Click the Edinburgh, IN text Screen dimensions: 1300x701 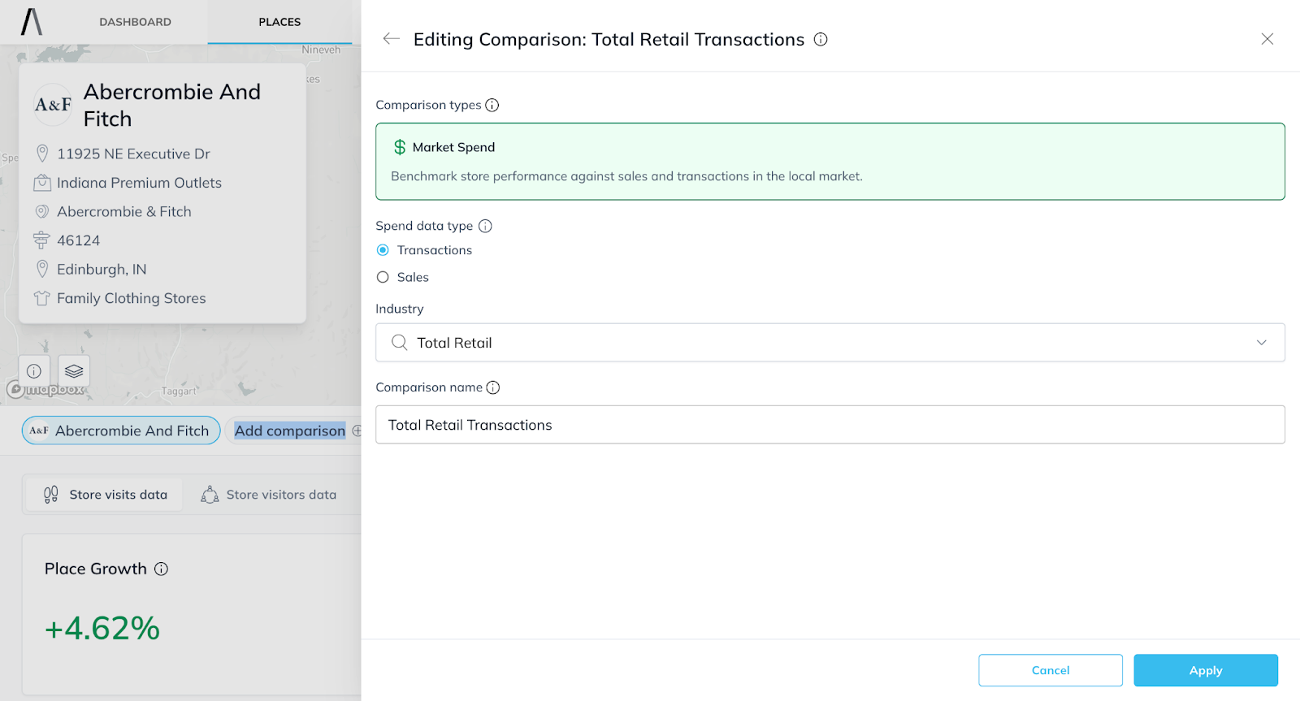[x=102, y=269]
